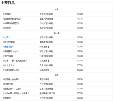Click the 选集 section header
The image size is (113, 101).
tap(56, 75)
